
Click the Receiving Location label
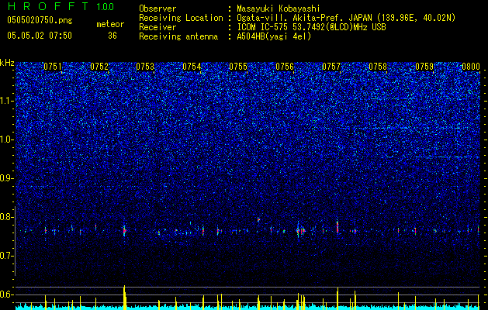coord(181,18)
